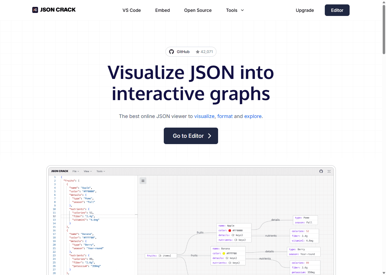Viewport: 386px width, 275px height.
Task: Click the star icon beside 42,071
Action: [198, 52]
